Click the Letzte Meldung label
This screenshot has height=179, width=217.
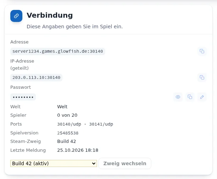pyautogui.click(x=28, y=150)
